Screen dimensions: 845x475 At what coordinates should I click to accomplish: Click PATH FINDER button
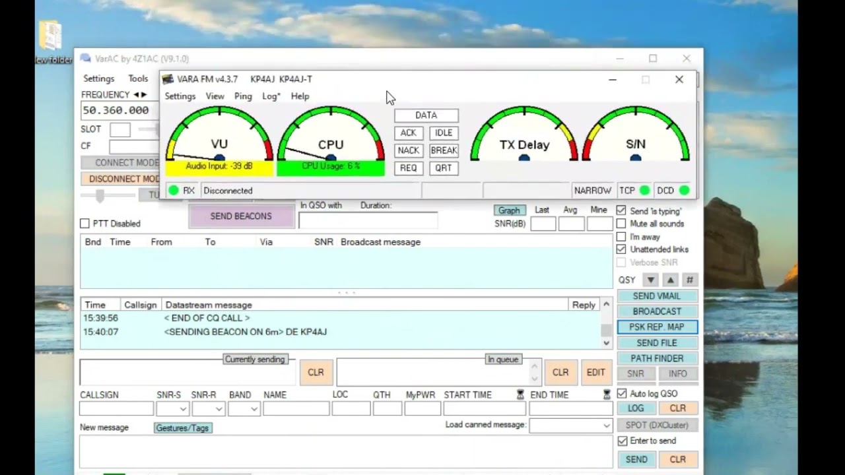tap(657, 358)
